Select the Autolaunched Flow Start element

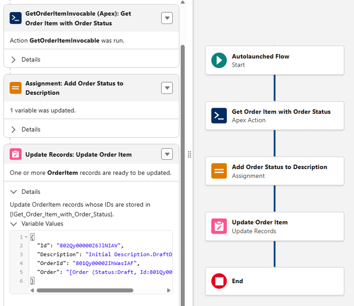[275, 60]
